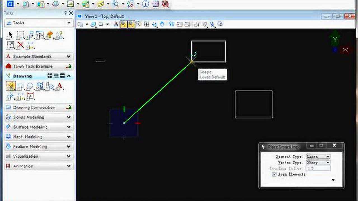Open the Vertex Type dropdown
This screenshot has height=201, width=358.
tap(318, 162)
